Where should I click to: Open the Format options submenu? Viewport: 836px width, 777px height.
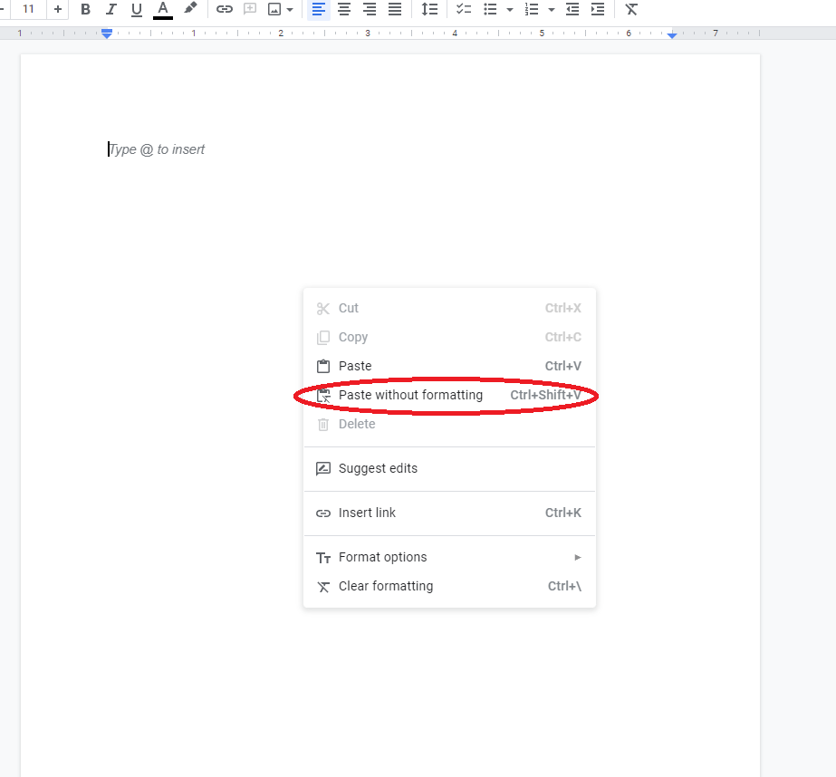click(449, 557)
